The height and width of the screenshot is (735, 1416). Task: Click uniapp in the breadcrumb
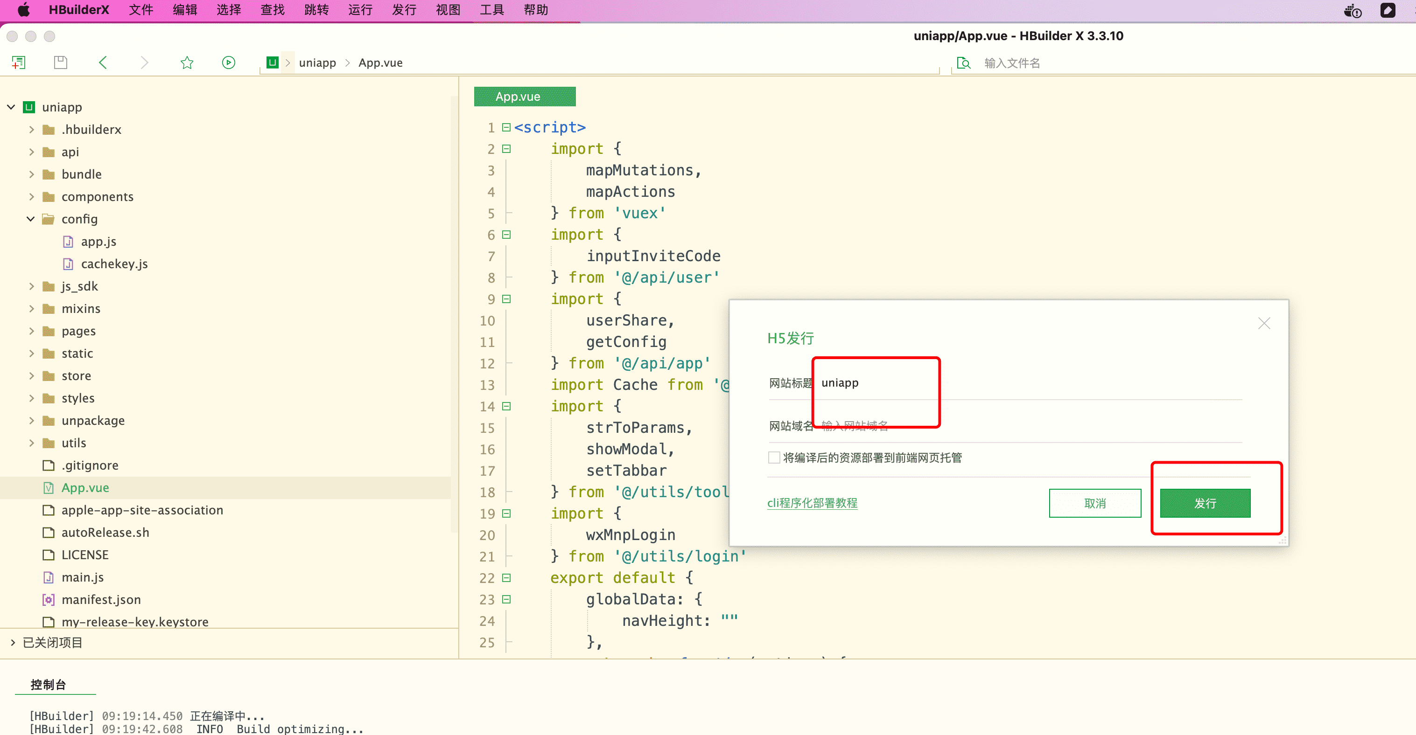317,62
